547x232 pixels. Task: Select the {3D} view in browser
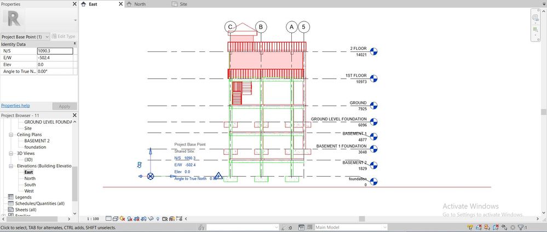point(28,160)
